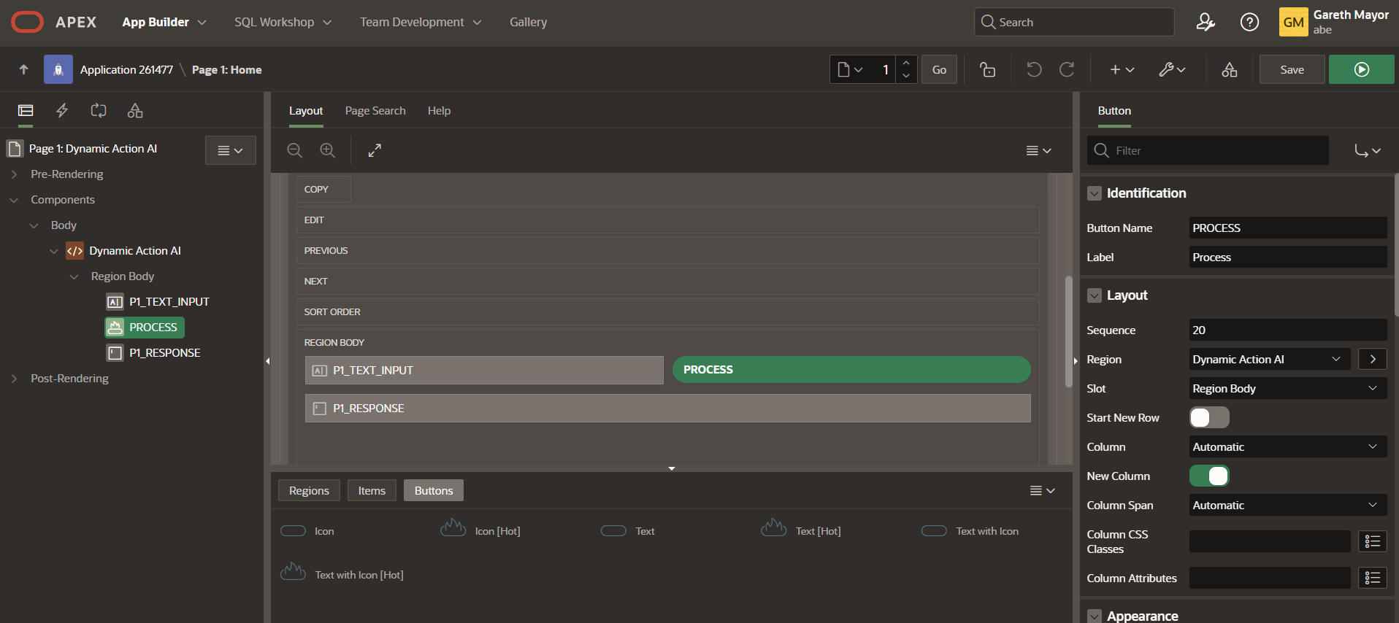Viewport: 1399px width, 623px height.
Task: Collapse the Layout property section
Action: click(1095, 295)
